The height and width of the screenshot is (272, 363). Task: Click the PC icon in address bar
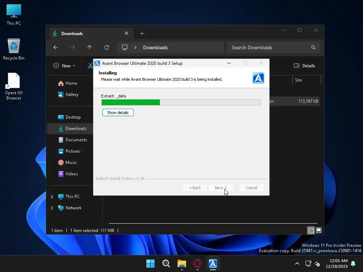(125, 47)
